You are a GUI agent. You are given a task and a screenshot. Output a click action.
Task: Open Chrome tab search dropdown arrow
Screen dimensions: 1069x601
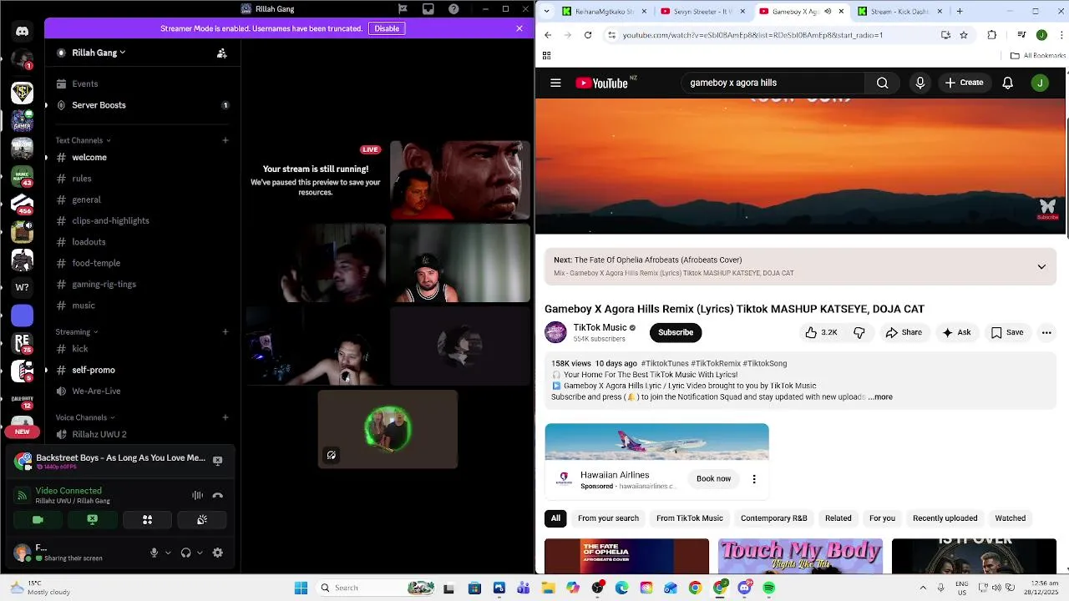point(547,11)
